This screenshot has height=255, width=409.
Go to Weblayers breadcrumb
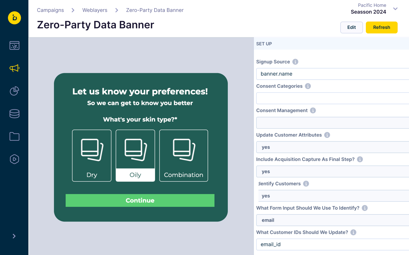[95, 10]
